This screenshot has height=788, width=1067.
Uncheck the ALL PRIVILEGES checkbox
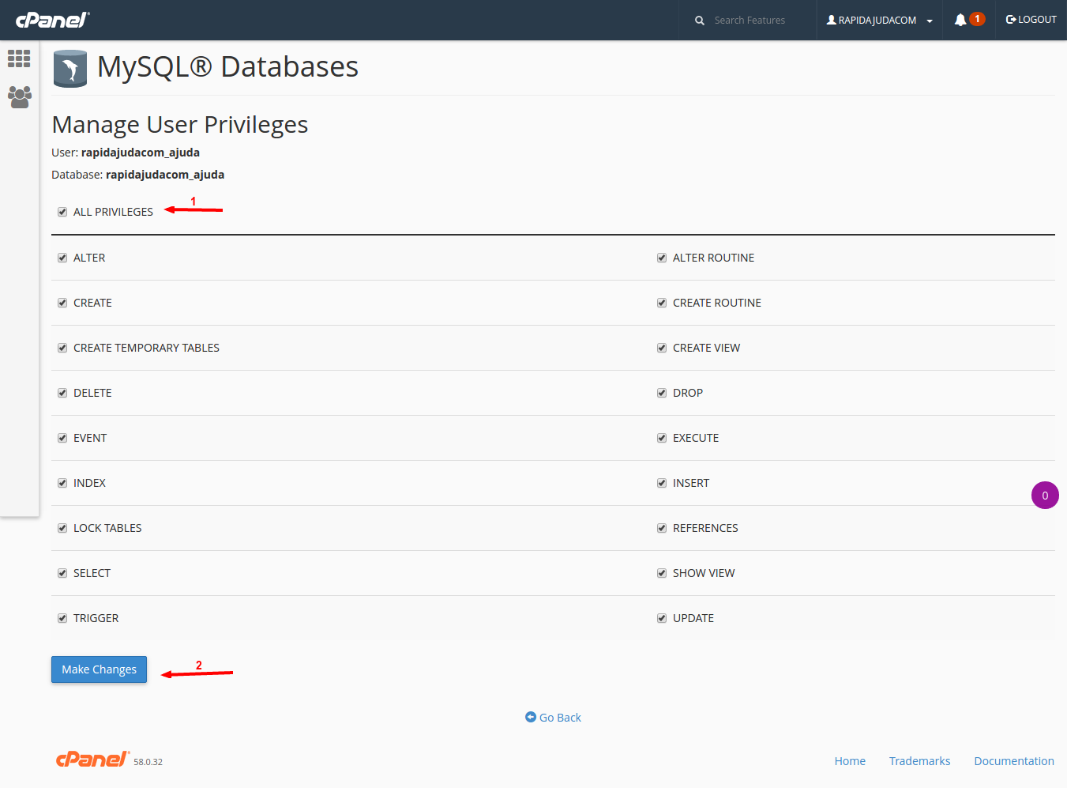(62, 211)
